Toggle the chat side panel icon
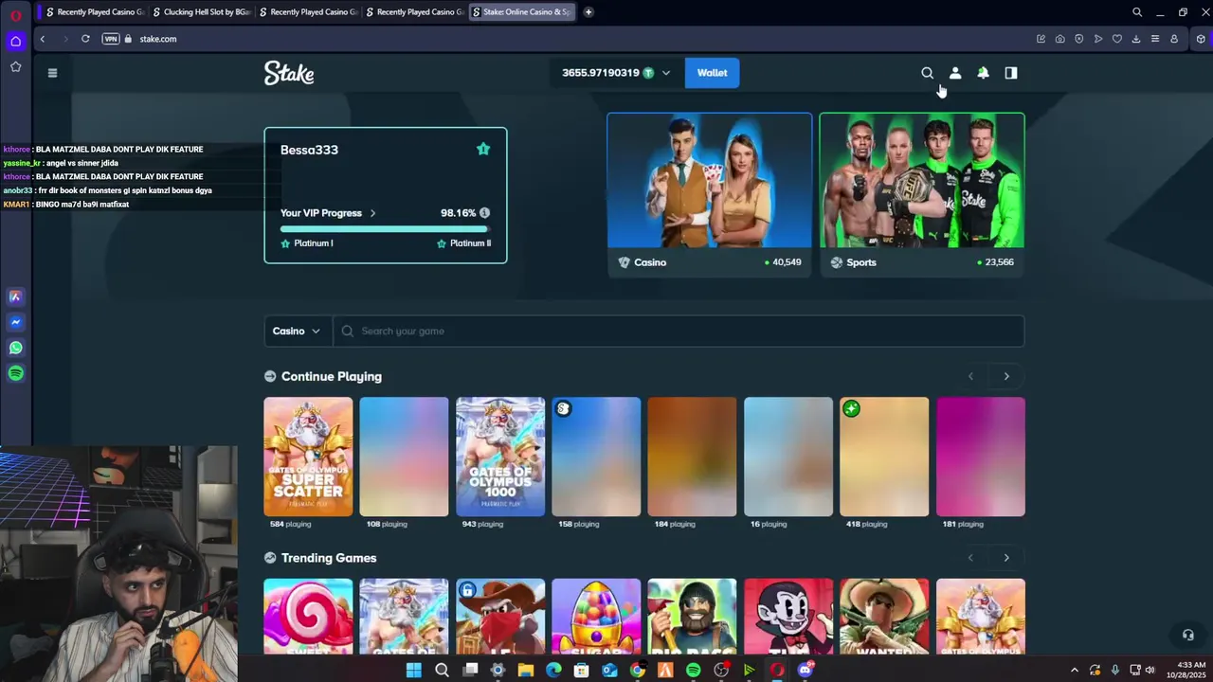This screenshot has height=682, width=1213. [1011, 73]
